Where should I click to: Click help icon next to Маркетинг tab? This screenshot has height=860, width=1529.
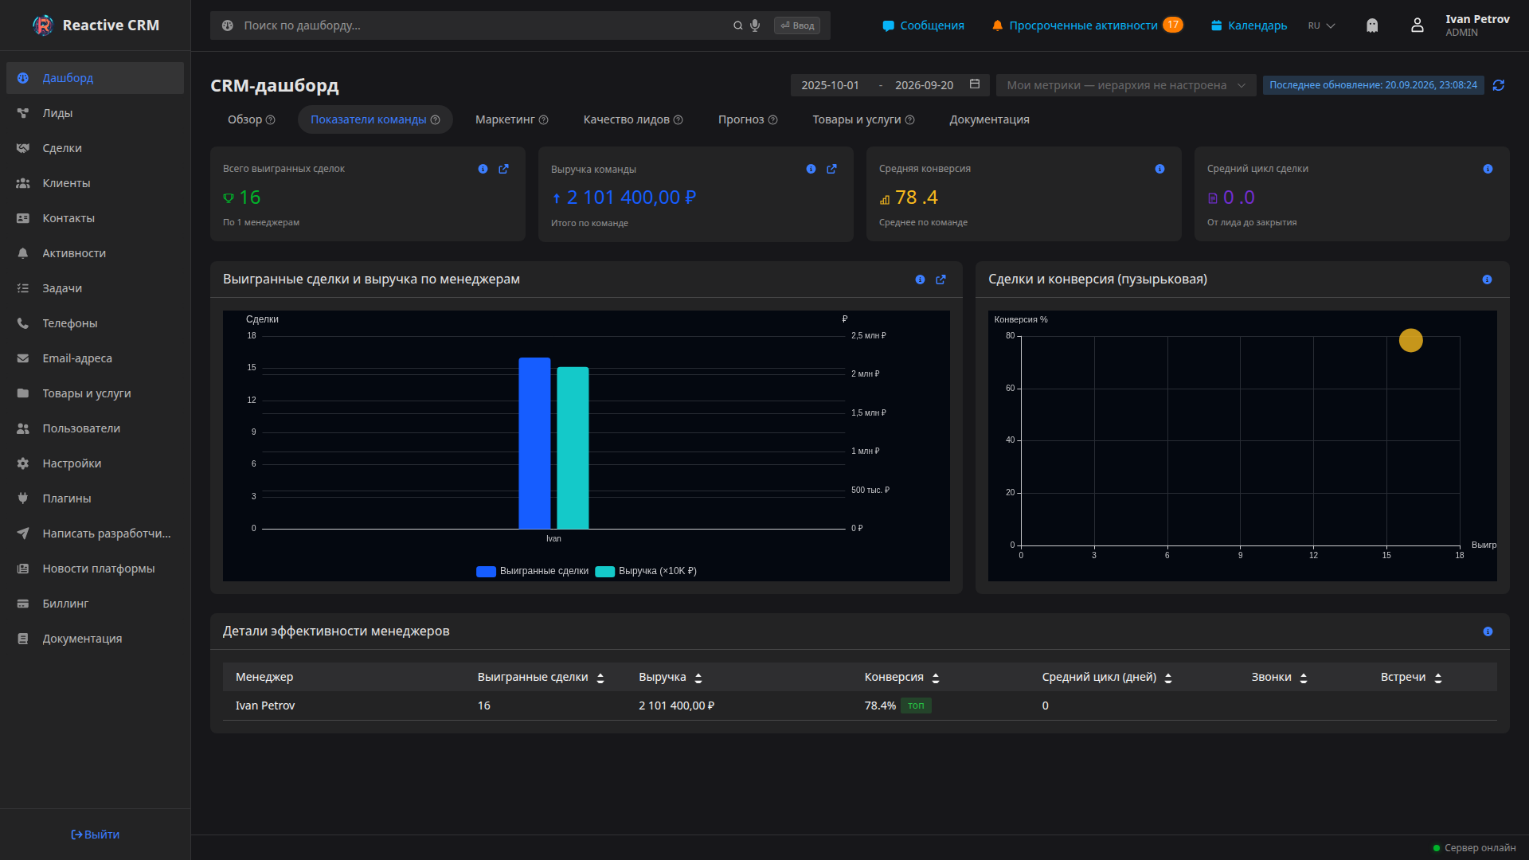pyautogui.click(x=543, y=120)
